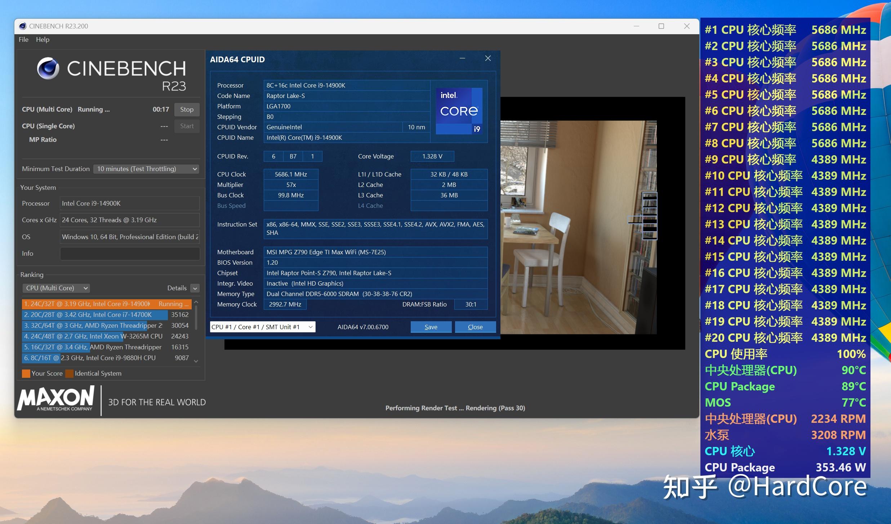Click the ranking list scroll-down arrow
891x524 pixels.
pyautogui.click(x=196, y=361)
